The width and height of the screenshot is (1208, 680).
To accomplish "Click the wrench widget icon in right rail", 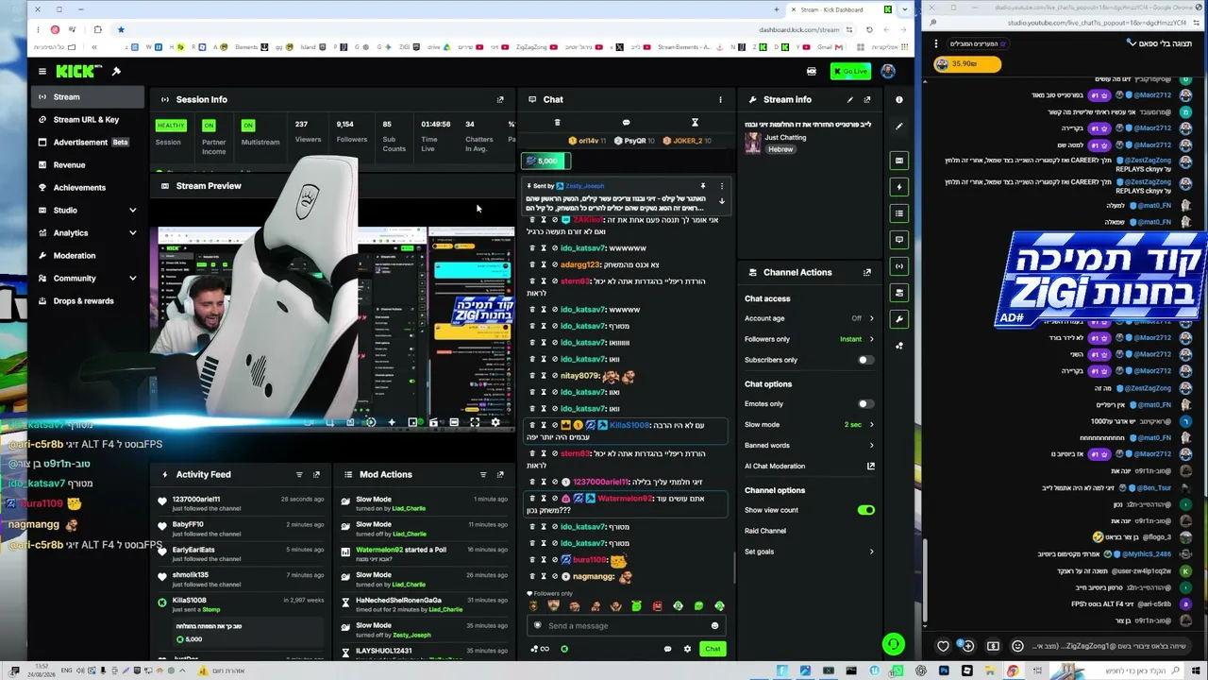I will coord(899,319).
